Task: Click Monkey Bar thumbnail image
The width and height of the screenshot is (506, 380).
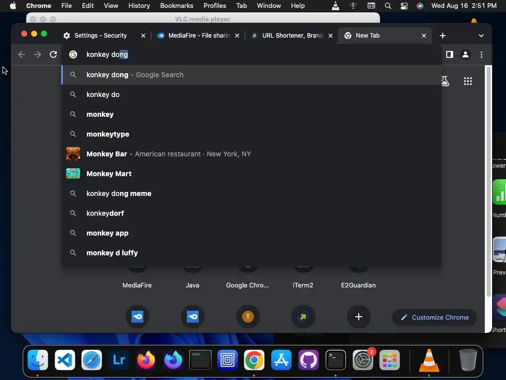Action: point(73,154)
